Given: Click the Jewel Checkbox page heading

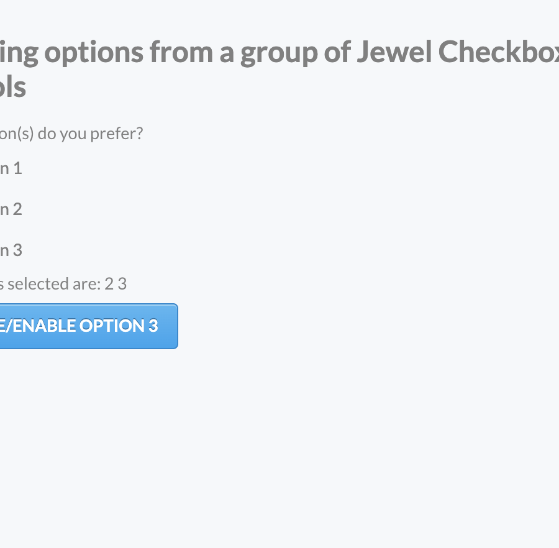Looking at the screenshot, I should coord(279,52).
